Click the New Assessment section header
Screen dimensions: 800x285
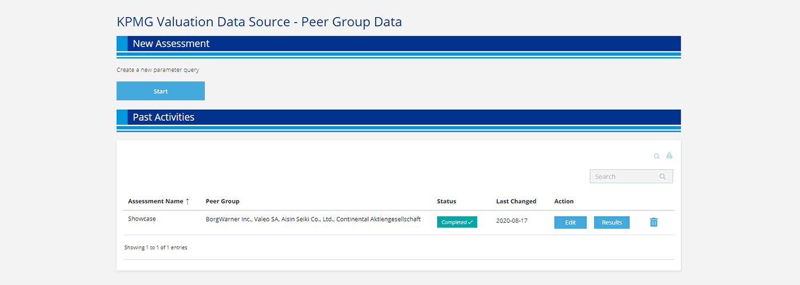tap(171, 43)
